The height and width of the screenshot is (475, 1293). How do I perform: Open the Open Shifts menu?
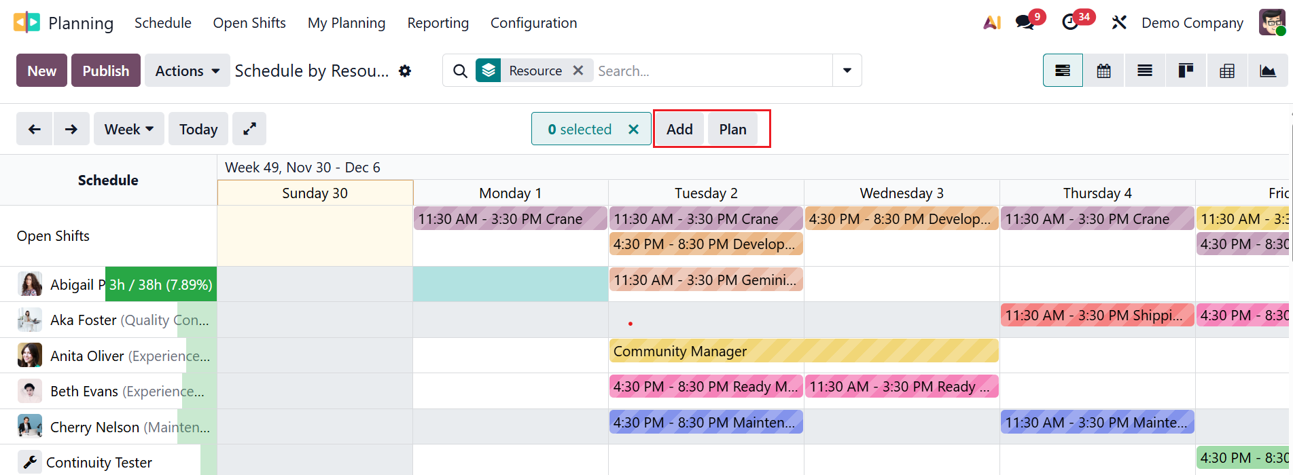[249, 22]
